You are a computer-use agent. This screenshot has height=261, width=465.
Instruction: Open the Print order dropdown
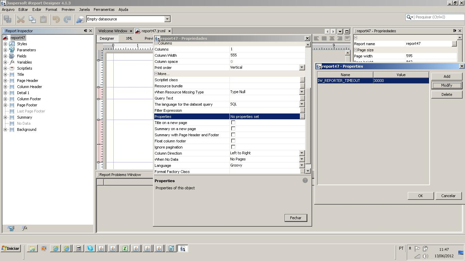pyautogui.click(x=302, y=68)
